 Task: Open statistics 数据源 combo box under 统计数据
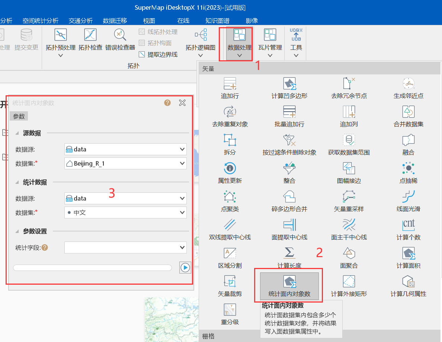tap(125, 198)
